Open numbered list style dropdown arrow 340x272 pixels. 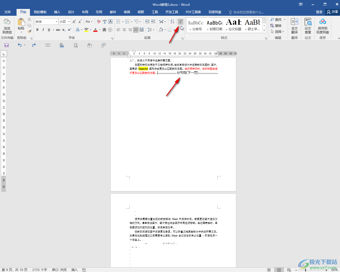[132, 22]
